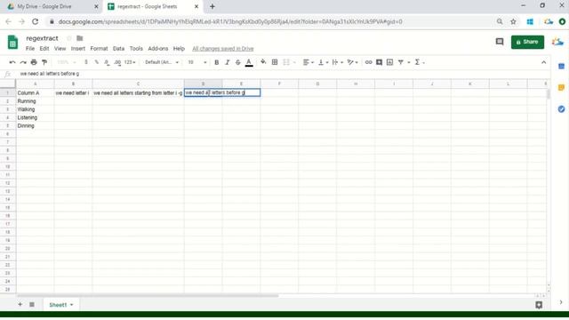Format cell as percent
569x320 pixels.
pyautogui.click(x=97, y=62)
